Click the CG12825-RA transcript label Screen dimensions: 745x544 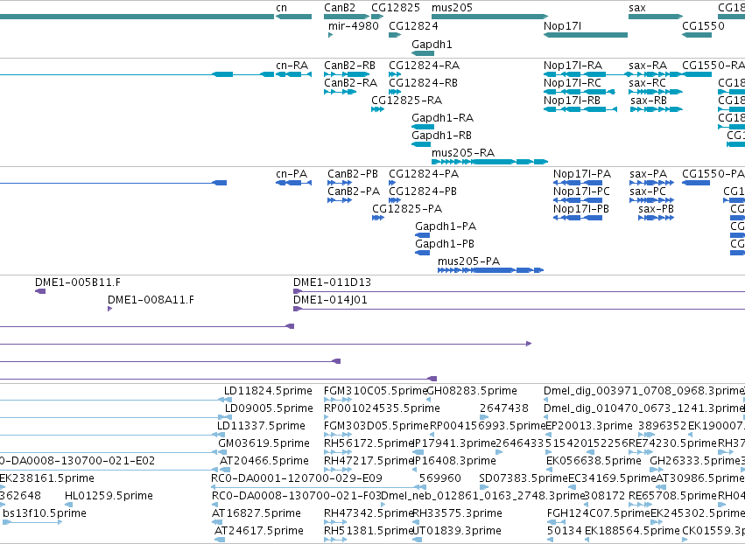[x=407, y=101]
